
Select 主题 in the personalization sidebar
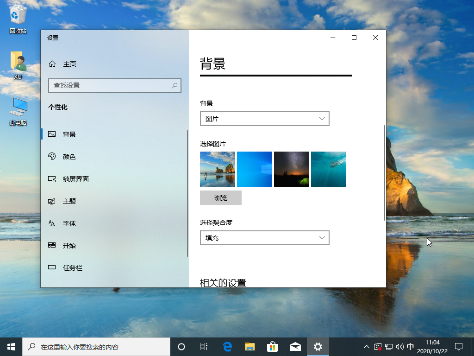(69, 201)
